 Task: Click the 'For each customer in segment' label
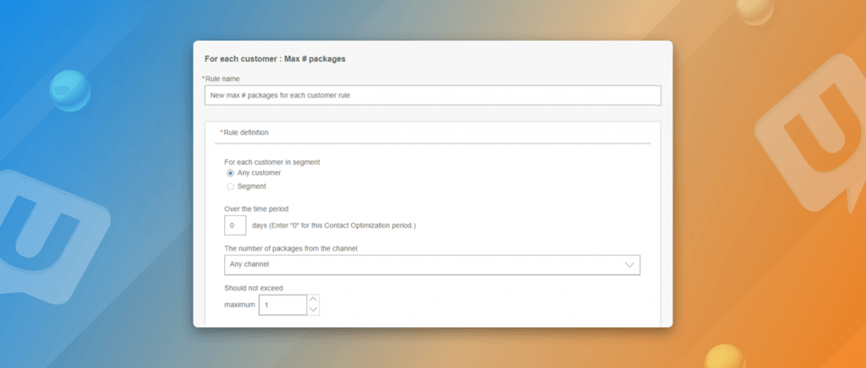click(x=271, y=161)
